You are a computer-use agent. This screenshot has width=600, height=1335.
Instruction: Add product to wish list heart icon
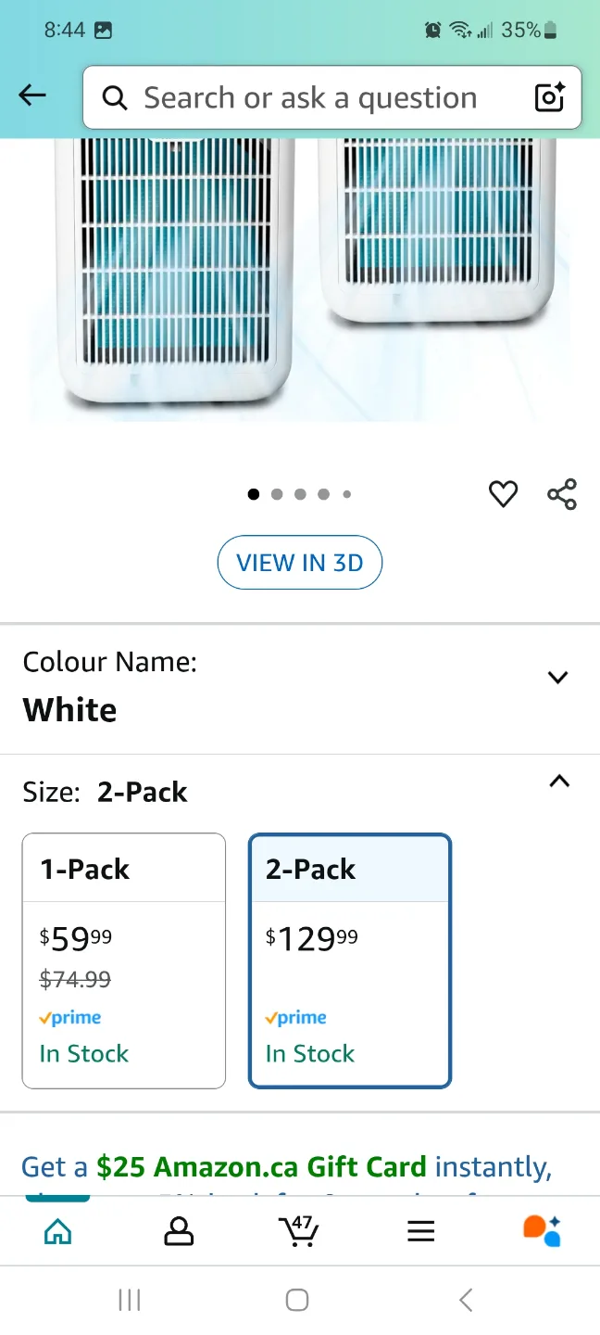point(503,494)
